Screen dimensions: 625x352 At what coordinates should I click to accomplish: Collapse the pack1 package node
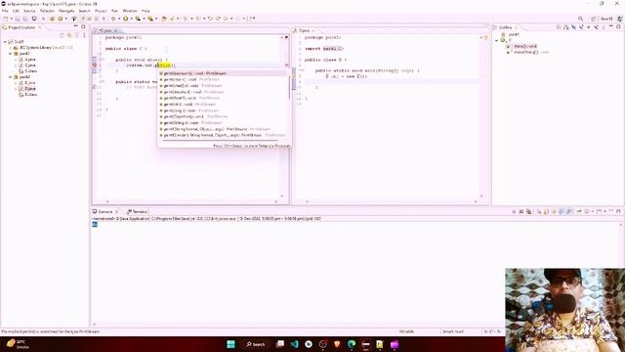coord(11,53)
